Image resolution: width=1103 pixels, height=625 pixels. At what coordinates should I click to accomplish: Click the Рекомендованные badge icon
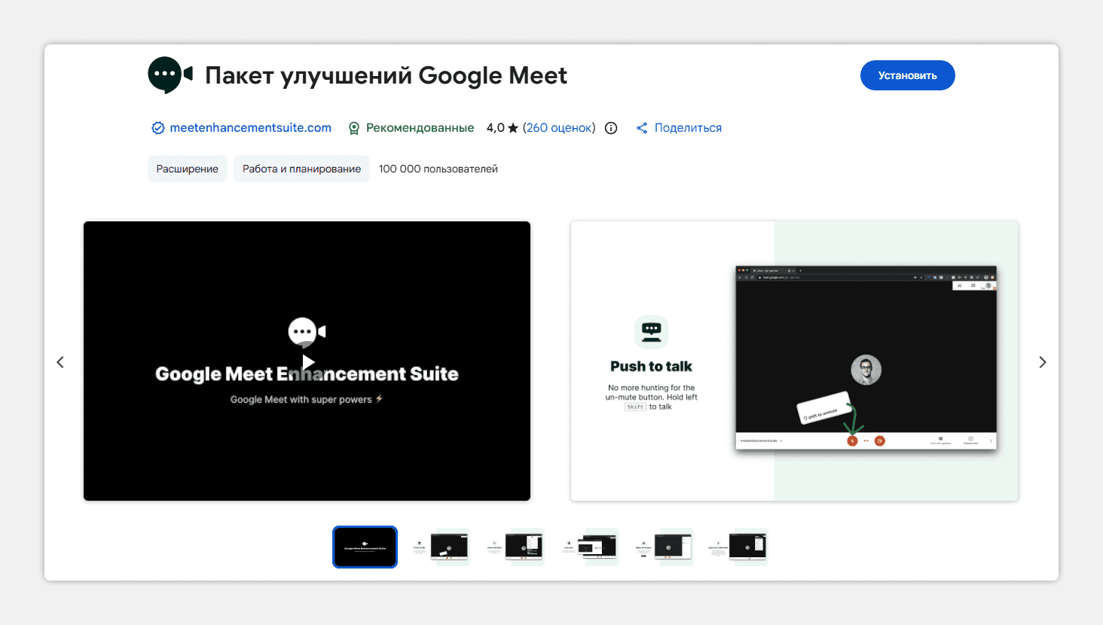(x=354, y=128)
